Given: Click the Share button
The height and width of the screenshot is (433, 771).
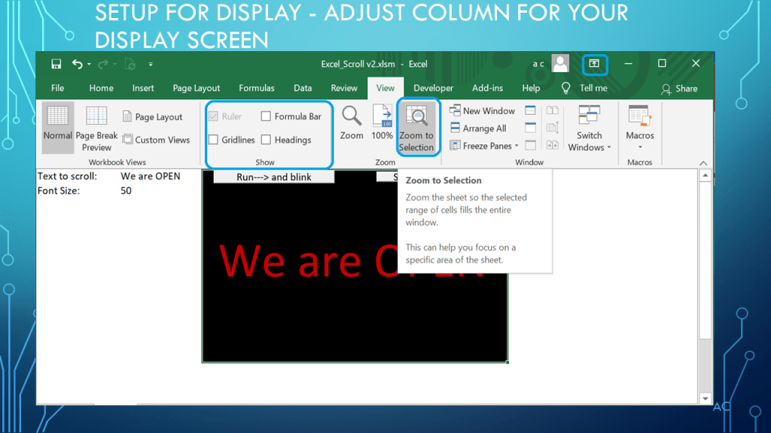Looking at the screenshot, I should [x=679, y=89].
